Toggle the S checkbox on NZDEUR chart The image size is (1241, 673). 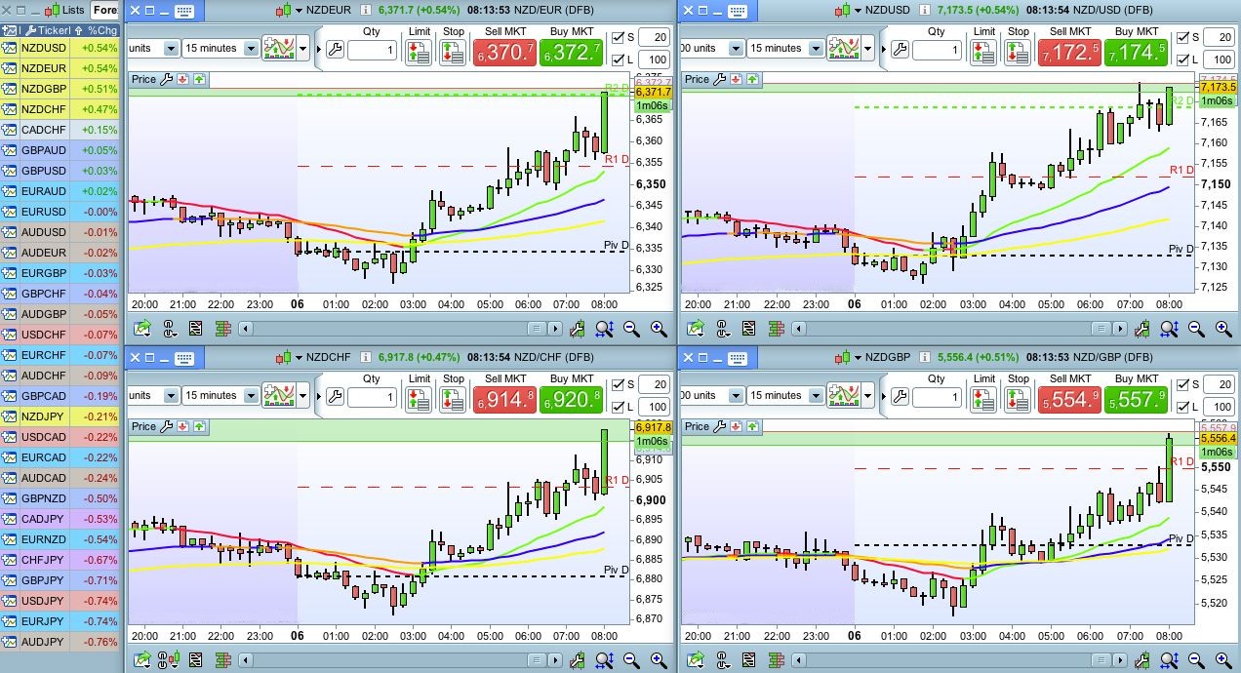[617, 37]
